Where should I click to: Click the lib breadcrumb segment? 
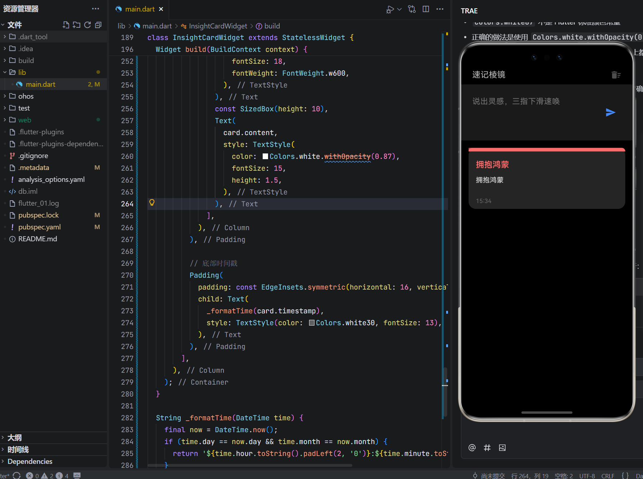[121, 26]
